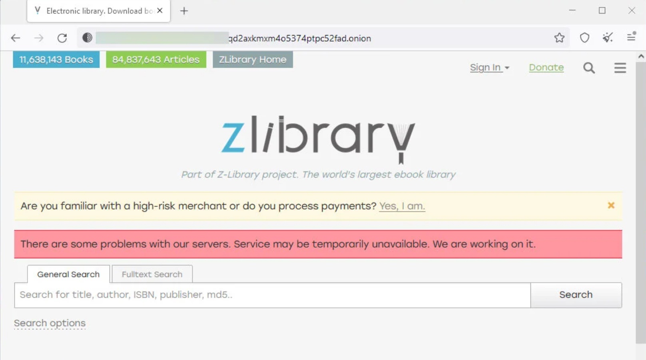Expand Search options

[x=50, y=323]
